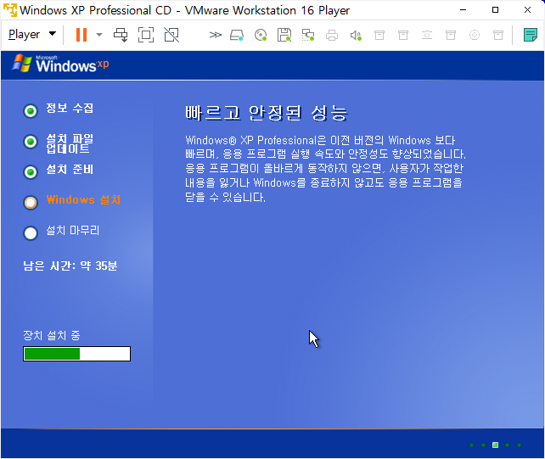Close the VMware Player window
This screenshot has height=459, width=545.
(527, 9)
